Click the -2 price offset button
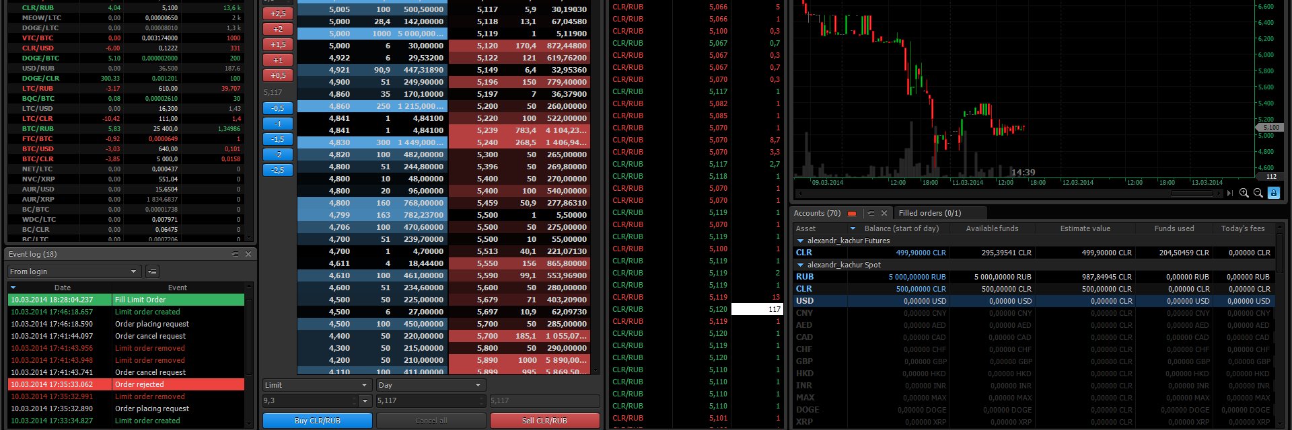 click(x=278, y=155)
